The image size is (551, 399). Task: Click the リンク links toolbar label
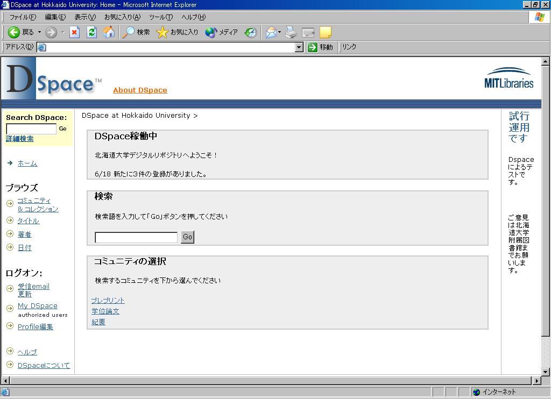[x=349, y=47]
